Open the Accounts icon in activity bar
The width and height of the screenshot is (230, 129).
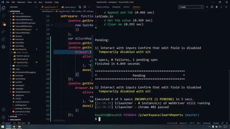[3, 110]
